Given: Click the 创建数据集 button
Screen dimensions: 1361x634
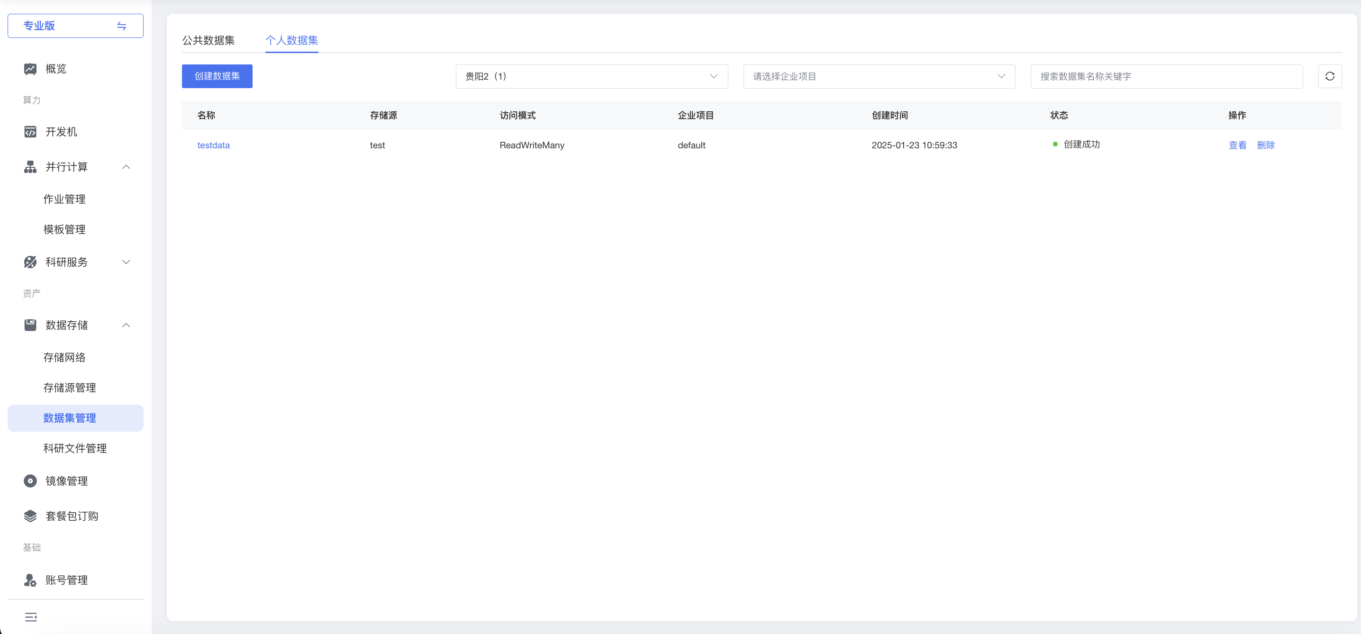Looking at the screenshot, I should point(217,77).
